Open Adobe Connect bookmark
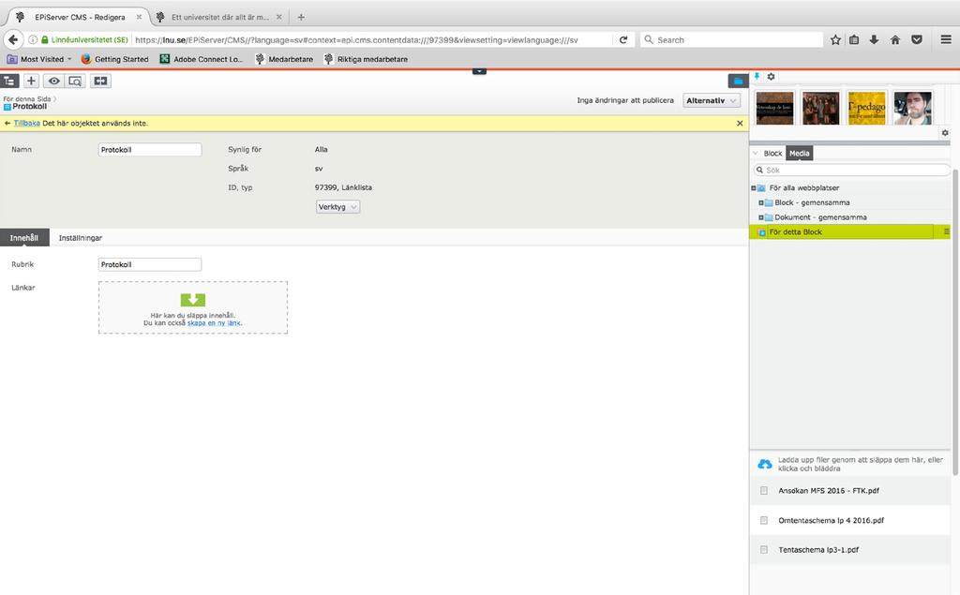The image size is (960, 595). 202,59
